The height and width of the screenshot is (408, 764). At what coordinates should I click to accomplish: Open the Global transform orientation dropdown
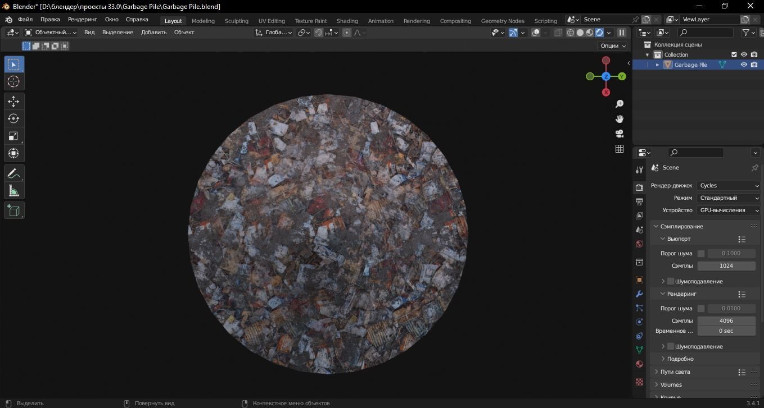coord(273,33)
